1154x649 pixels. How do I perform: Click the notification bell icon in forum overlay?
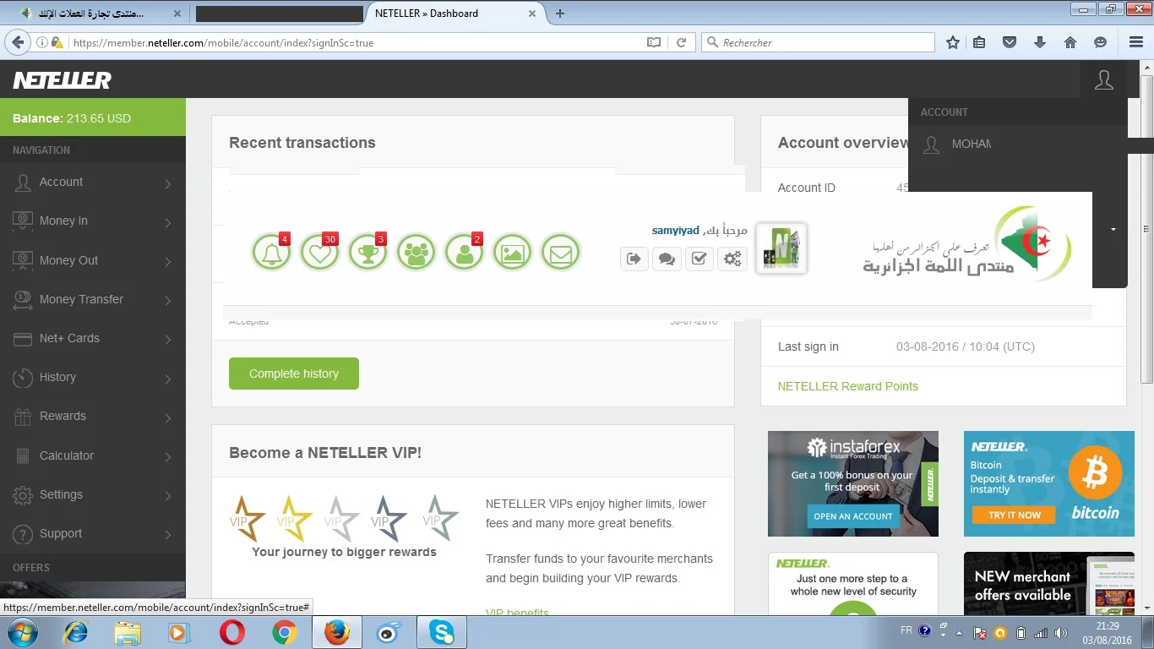click(x=271, y=252)
